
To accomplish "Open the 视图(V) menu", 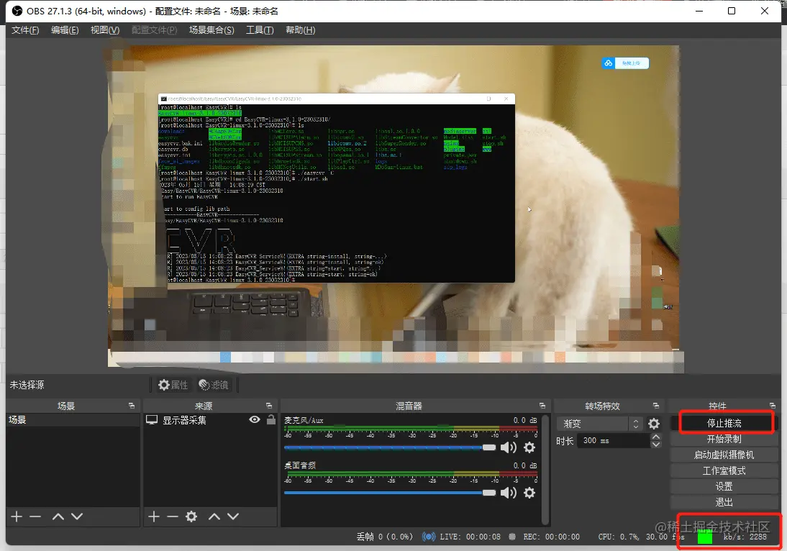I will tap(105, 30).
